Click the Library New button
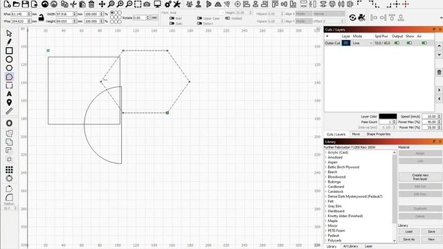The width and height of the screenshot is (443, 249). click(431, 239)
